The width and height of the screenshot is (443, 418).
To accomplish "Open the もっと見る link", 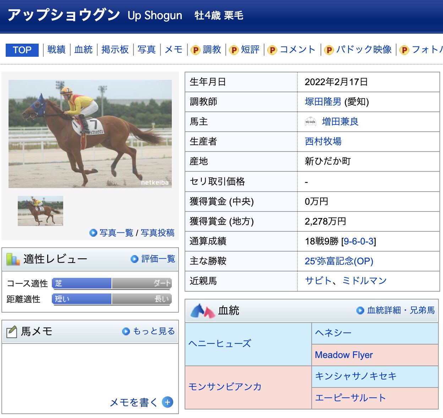I will coord(154,331).
